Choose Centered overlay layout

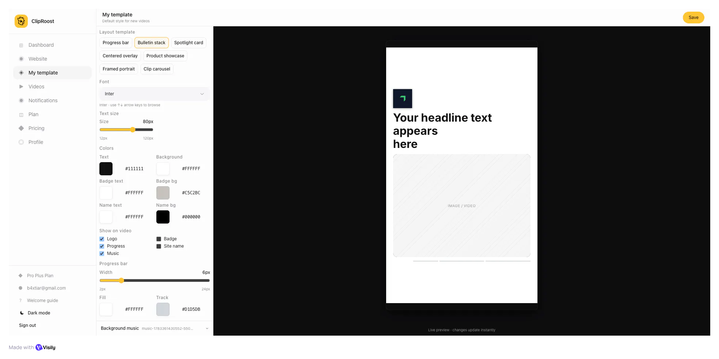[120, 56]
